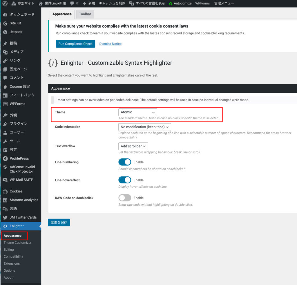The height and width of the screenshot is (285, 297).
Task: Click the Dismiss Notice link
Action: click(111, 44)
